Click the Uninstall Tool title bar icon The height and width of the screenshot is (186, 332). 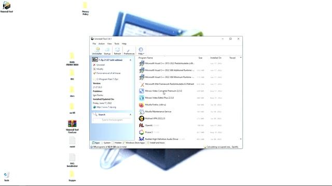pyautogui.click(x=92, y=39)
